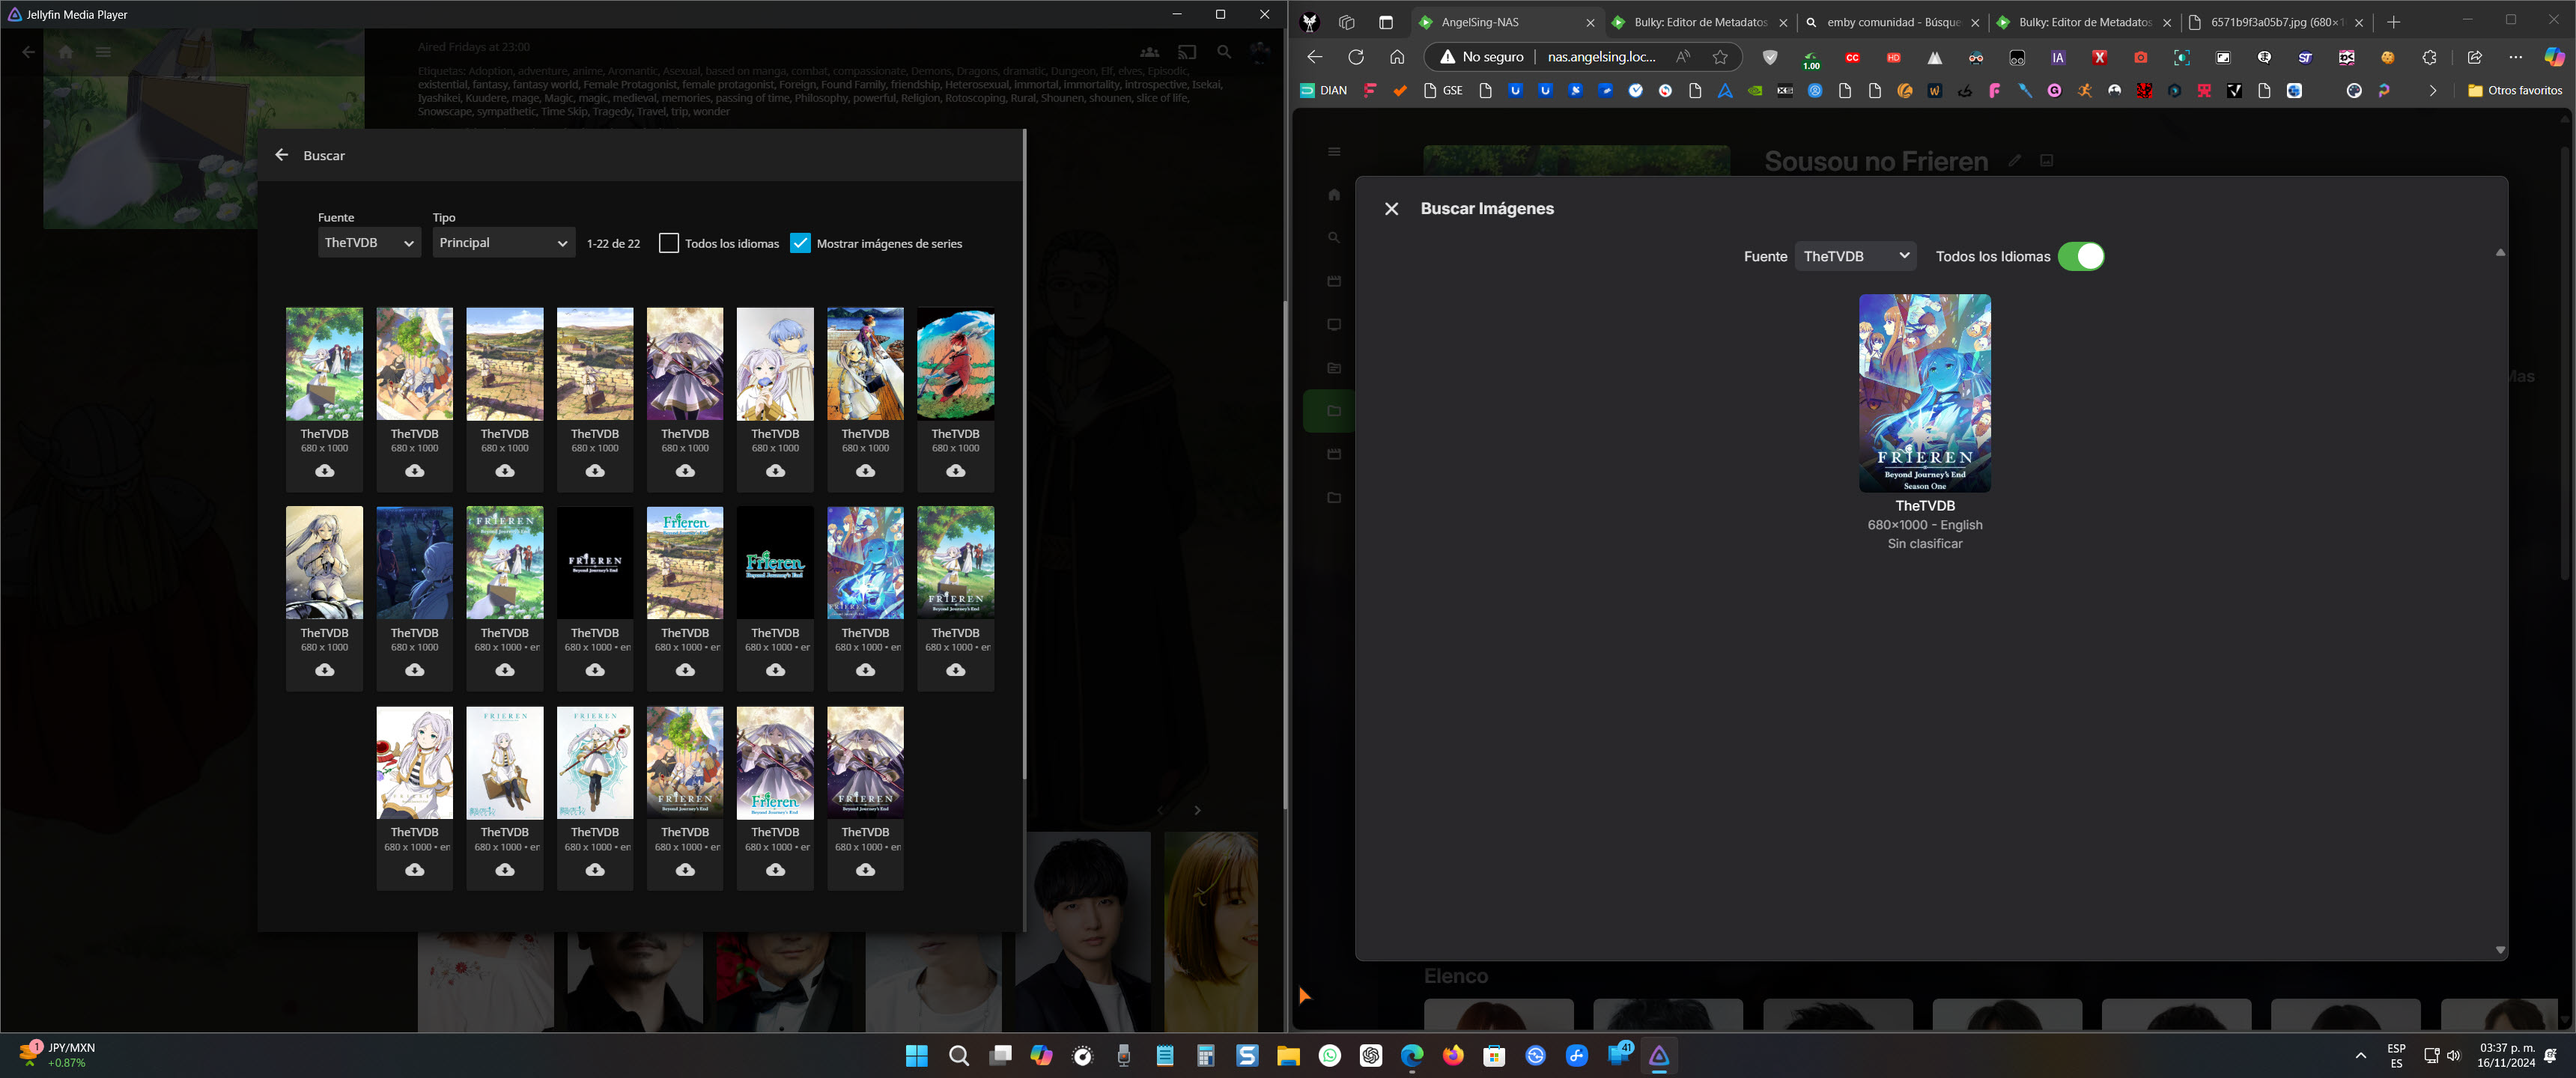This screenshot has height=1078, width=2576.
Task: Click the back arrow in Buscar dialog
Action: click(x=282, y=155)
